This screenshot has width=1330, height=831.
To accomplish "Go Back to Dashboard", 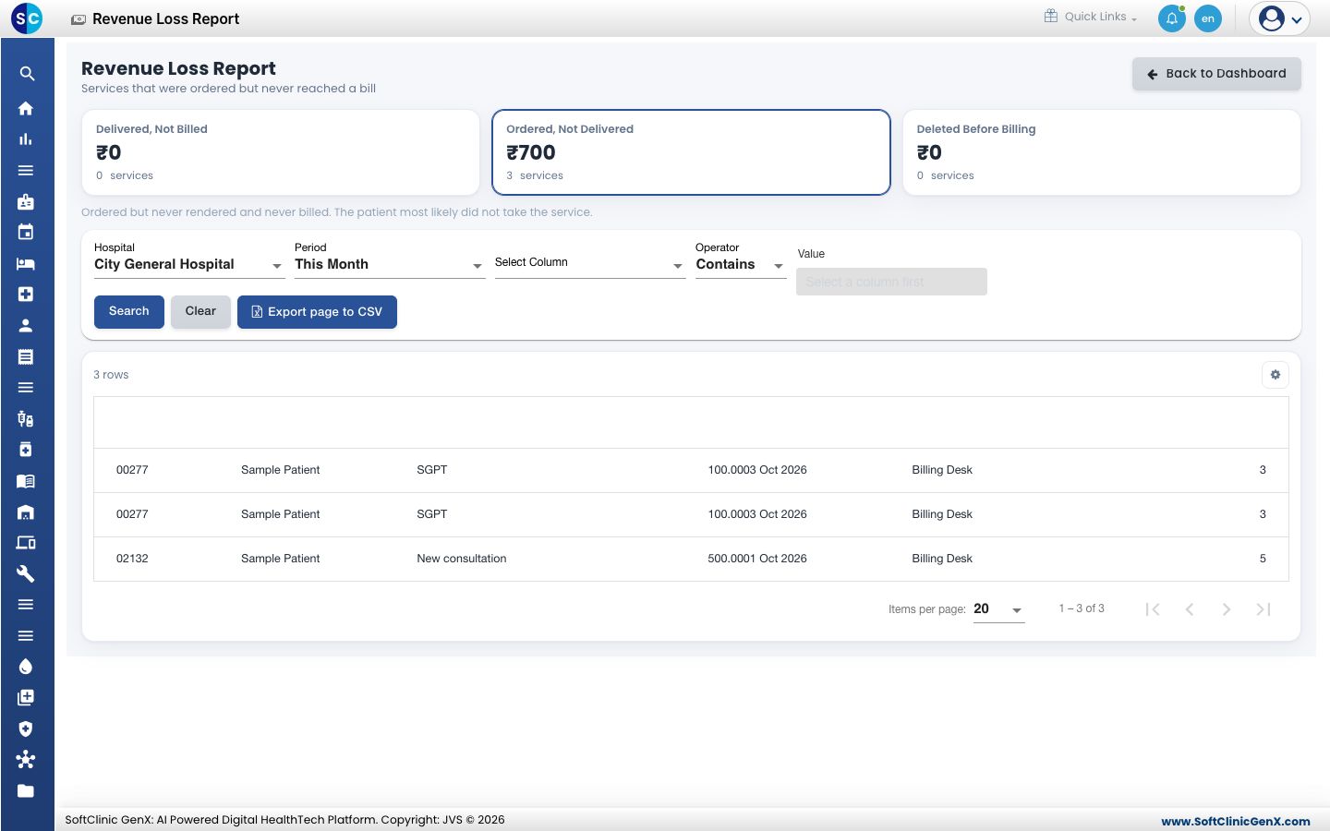I will [x=1216, y=74].
